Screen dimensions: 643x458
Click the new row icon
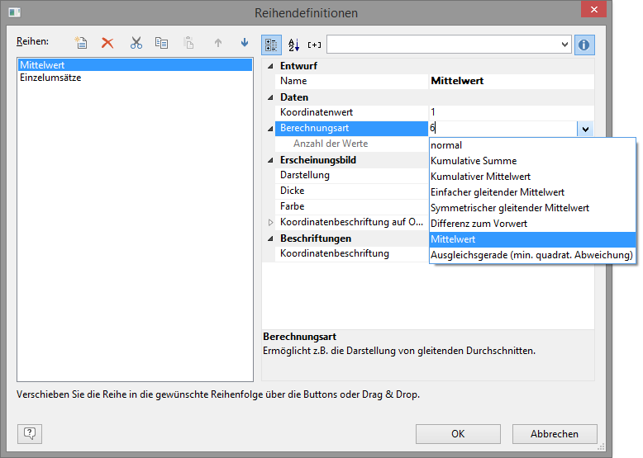click(x=81, y=43)
